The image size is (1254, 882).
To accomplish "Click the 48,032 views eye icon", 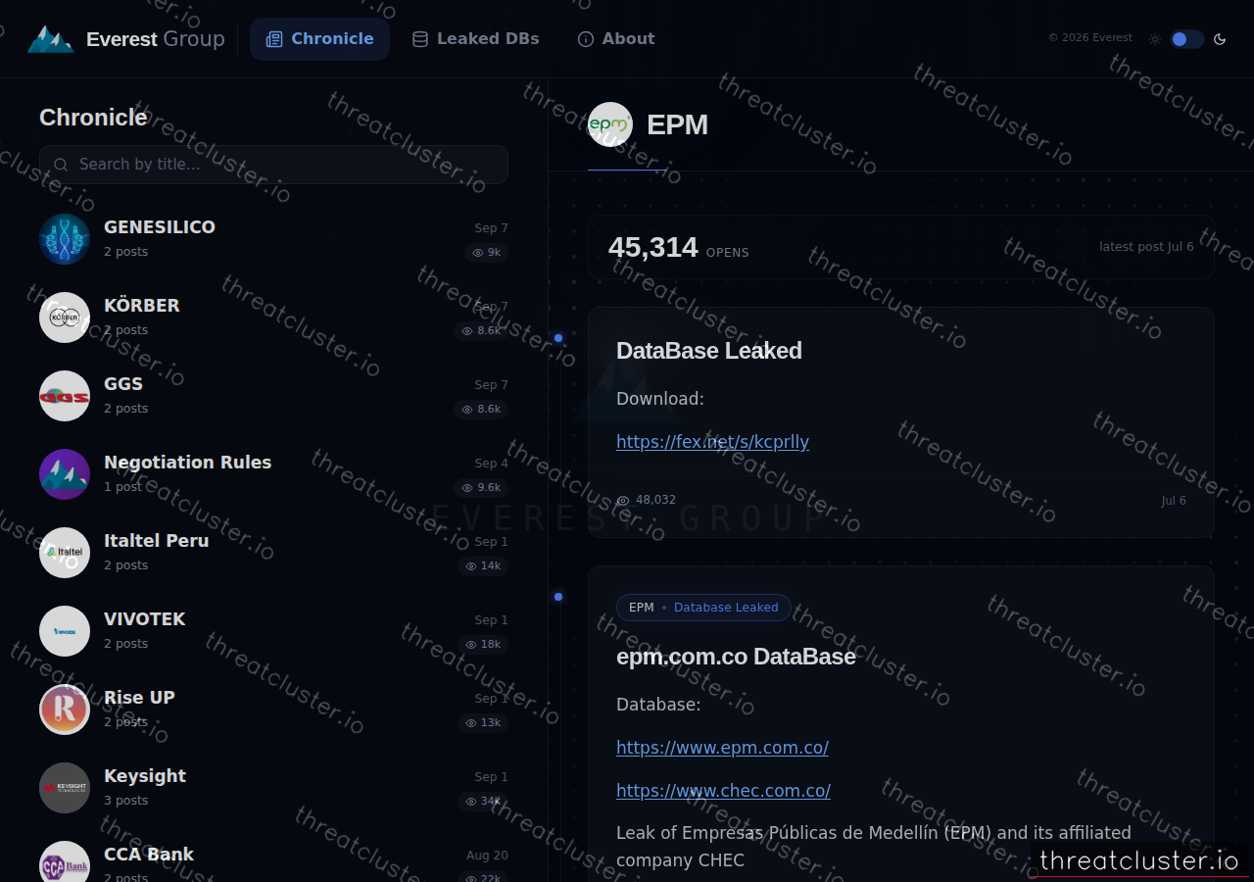I will (623, 501).
